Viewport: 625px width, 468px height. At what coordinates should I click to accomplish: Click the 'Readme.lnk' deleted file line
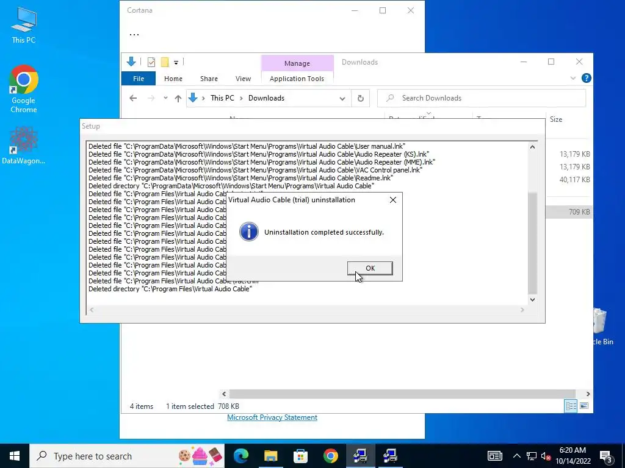[240, 179]
